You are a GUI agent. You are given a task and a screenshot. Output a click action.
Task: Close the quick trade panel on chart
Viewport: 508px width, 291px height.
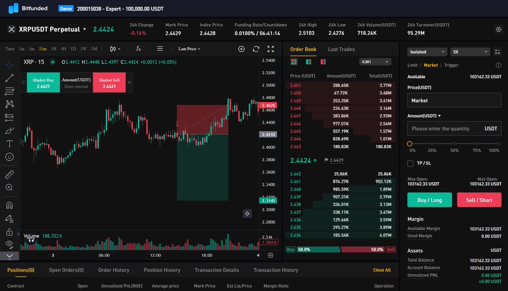click(130, 82)
